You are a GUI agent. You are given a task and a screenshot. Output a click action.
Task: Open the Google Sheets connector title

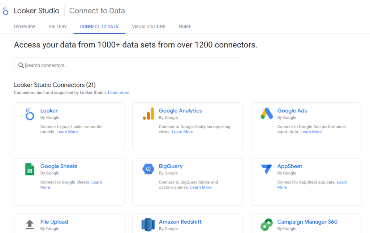pos(59,166)
